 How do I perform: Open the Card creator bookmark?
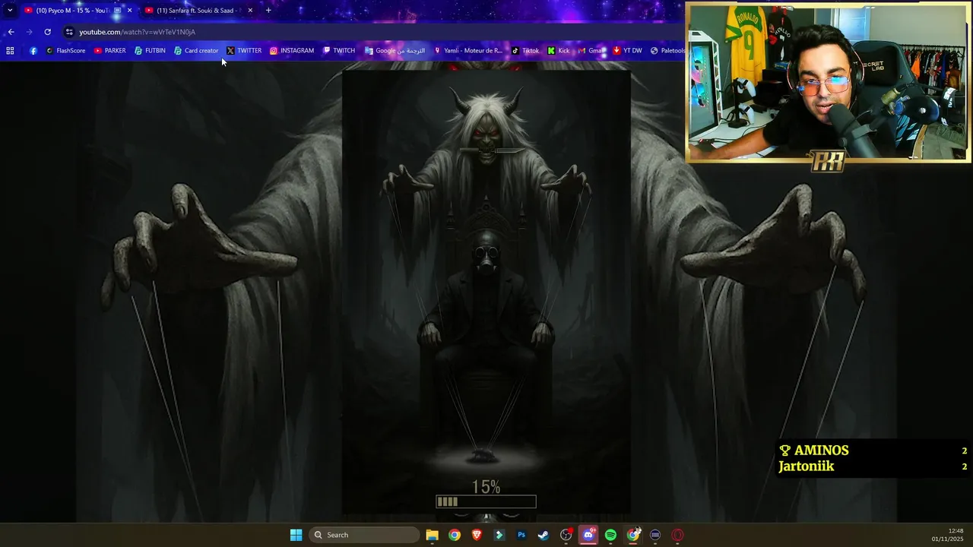click(195, 51)
